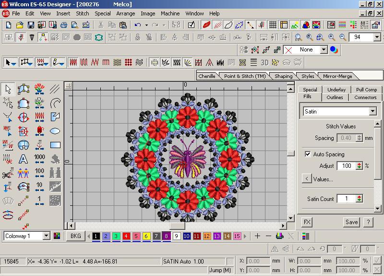The width and height of the screenshot is (384, 276).
Task: Click the red motif grid fill icon
Action: point(128,63)
